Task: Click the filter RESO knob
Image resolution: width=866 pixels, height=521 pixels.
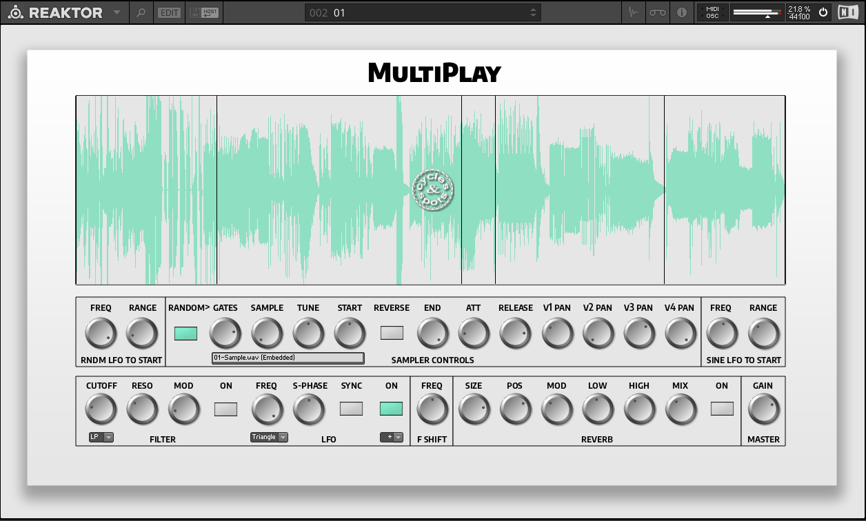Action: 142,409
